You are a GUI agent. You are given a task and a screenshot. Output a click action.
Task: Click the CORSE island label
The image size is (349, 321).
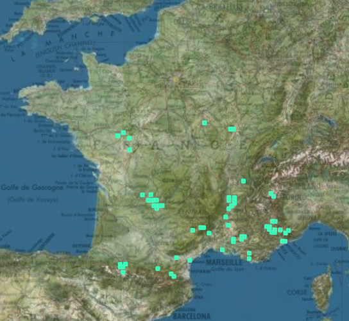point(298,292)
